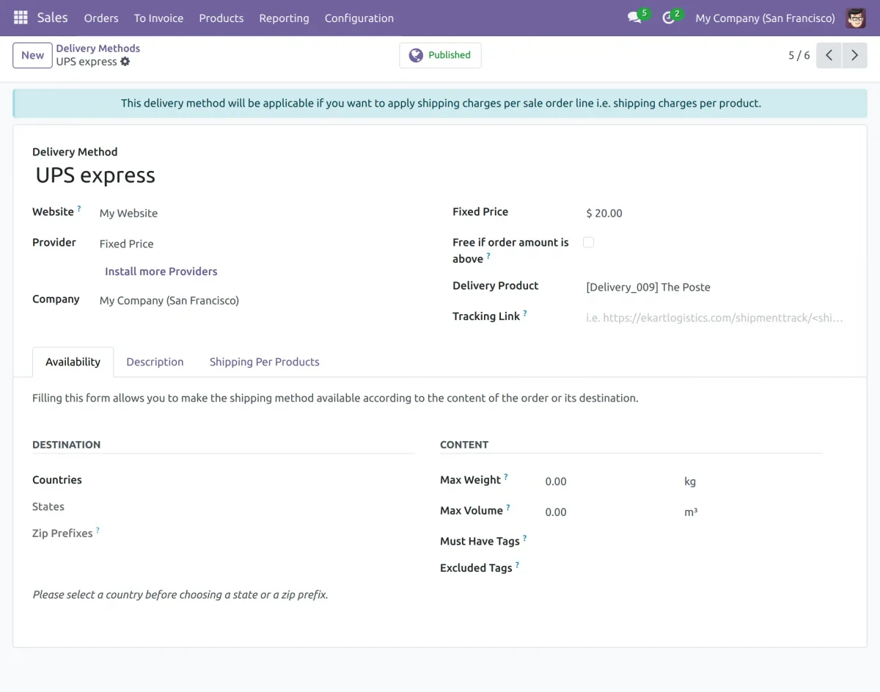Click the Tracking Link input field
This screenshot has width=880, height=692.
point(715,318)
